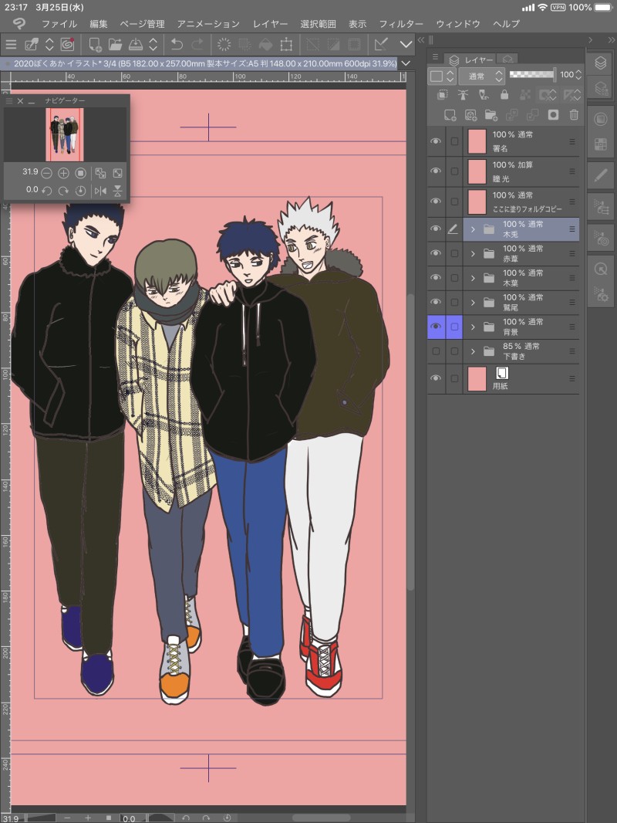This screenshot has height=823, width=617.
Task: Click the Create layer mask icon
Action: [553, 115]
